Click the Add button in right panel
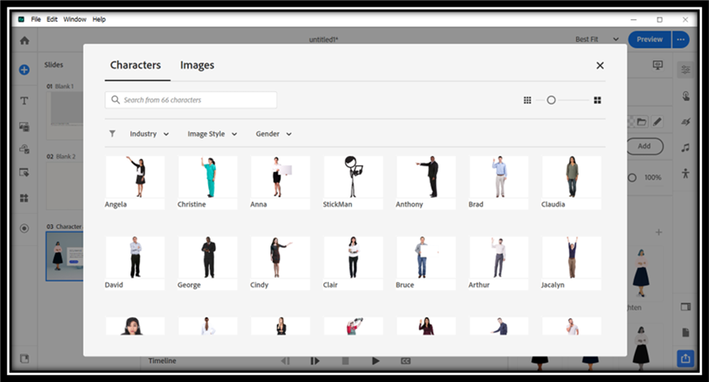 point(643,147)
